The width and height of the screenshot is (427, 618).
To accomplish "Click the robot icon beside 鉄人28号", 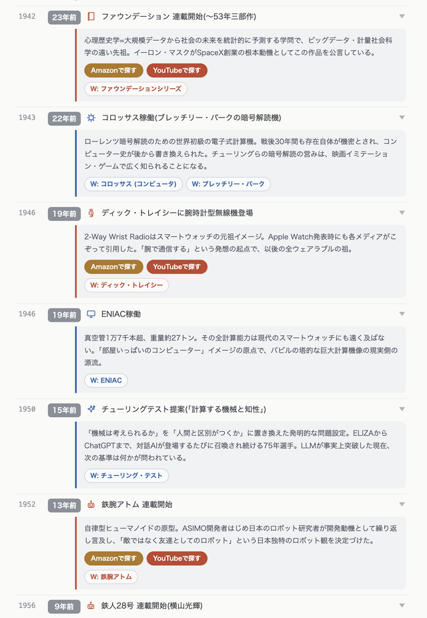I will pos(91,606).
